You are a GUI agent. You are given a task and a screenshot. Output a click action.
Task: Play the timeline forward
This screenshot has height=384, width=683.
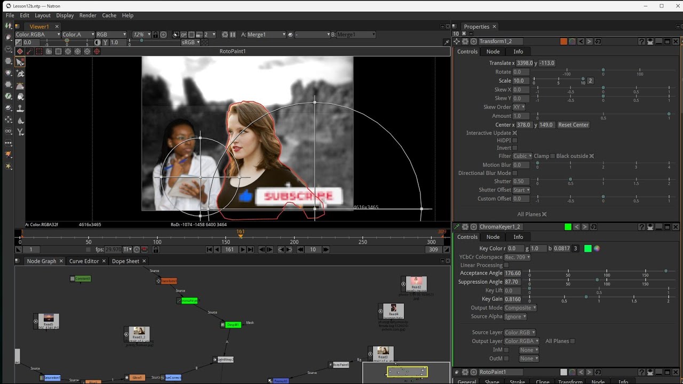coord(242,249)
